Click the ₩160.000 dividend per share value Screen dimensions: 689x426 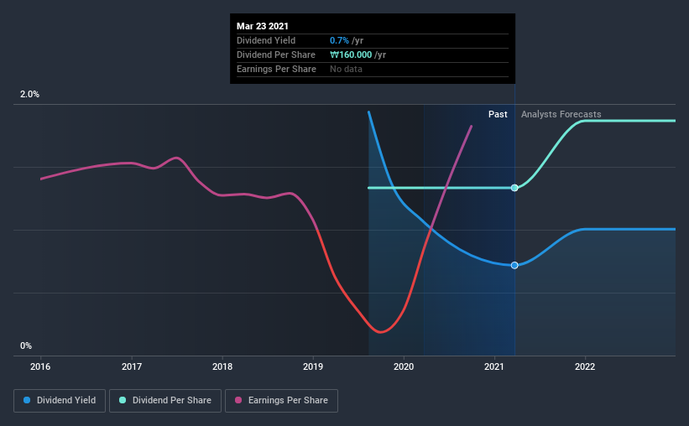click(x=351, y=55)
